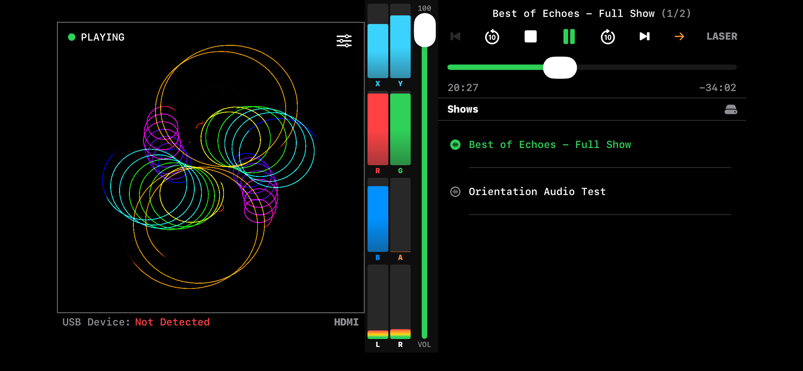The width and height of the screenshot is (803, 371).
Task: Skip to the next show
Action: click(644, 36)
